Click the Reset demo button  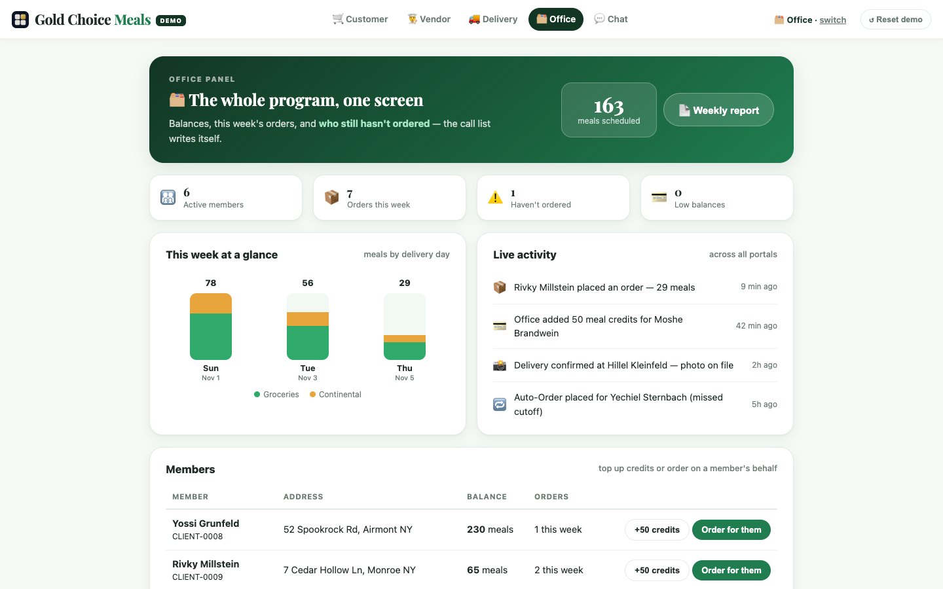pyautogui.click(x=895, y=20)
